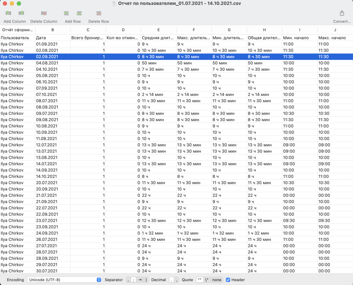This screenshot has height=285, width=353.
Task: Click the Add Column label
Action: tap(15, 21)
